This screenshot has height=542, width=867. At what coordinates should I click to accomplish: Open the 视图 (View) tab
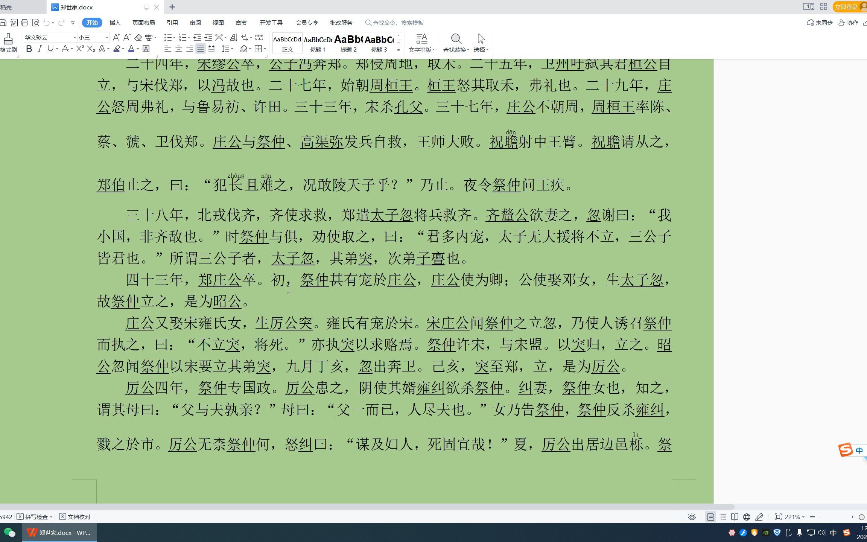218,23
